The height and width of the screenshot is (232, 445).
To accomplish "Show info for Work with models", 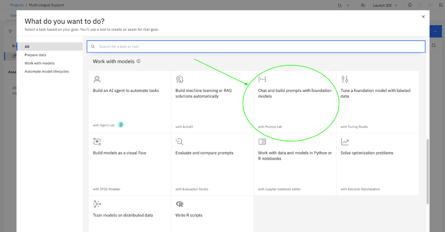I will point(139,61).
